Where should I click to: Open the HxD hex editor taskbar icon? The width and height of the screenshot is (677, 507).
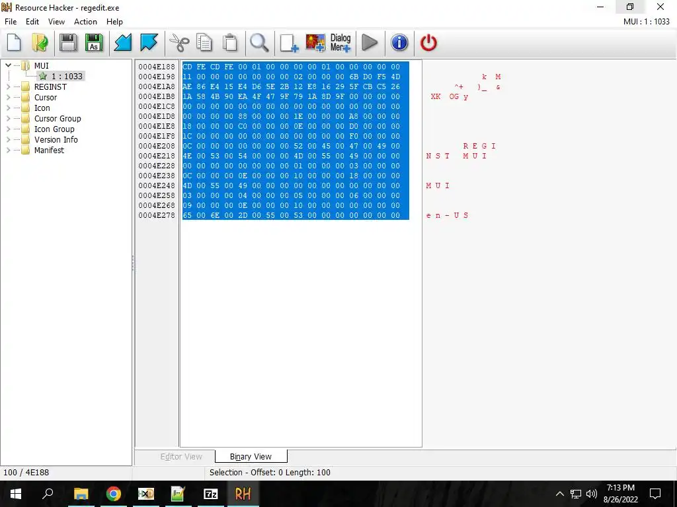pyautogui.click(x=146, y=494)
